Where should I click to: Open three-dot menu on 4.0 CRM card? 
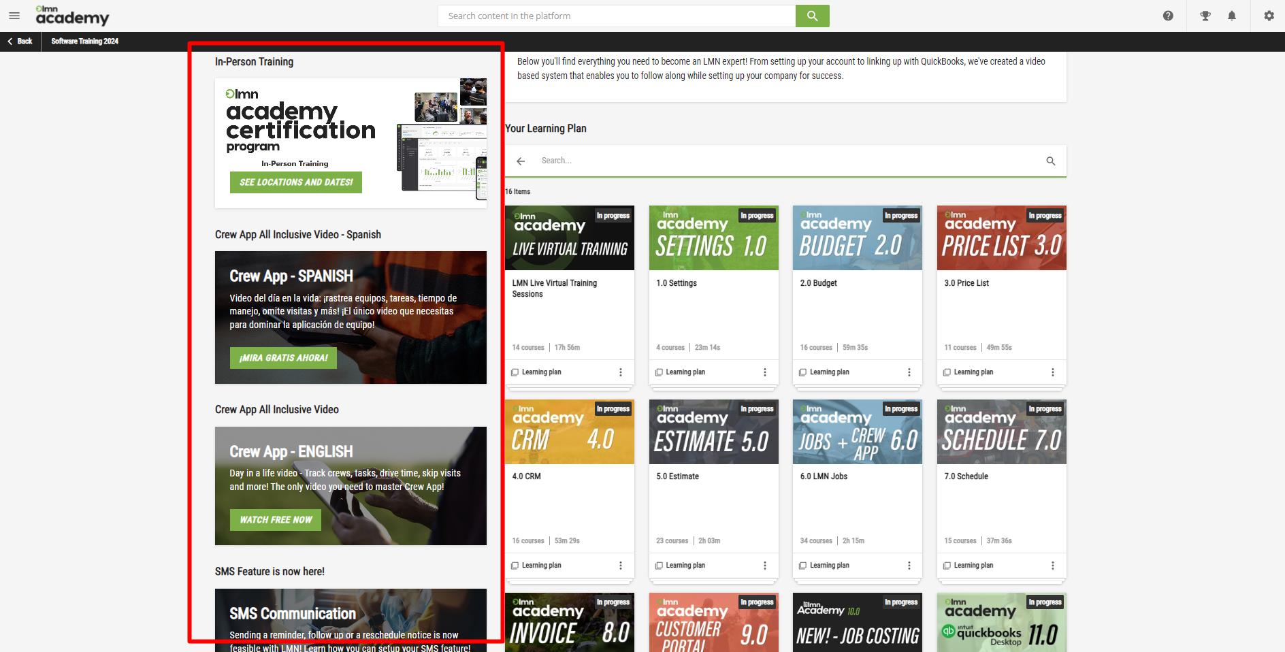[620, 566]
